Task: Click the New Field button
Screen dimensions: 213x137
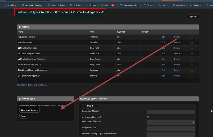Action: click(193, 17)
